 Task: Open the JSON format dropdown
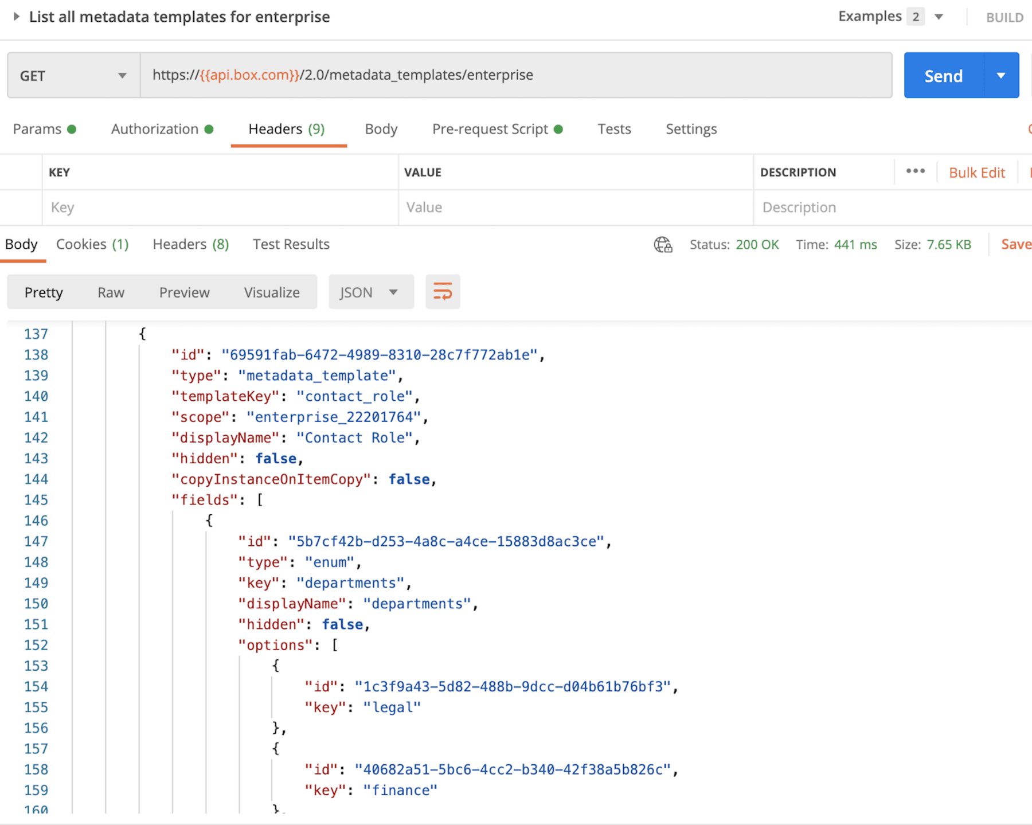pyautogui.click(x=370, y=292)
